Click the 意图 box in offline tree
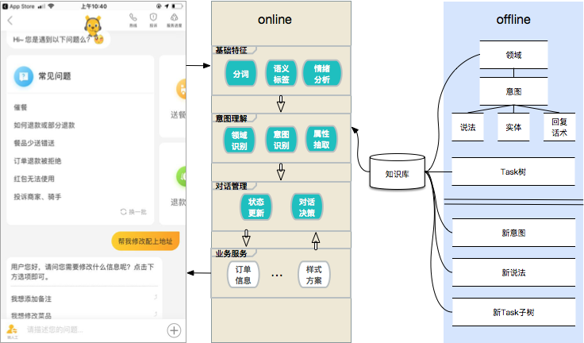 [x=513, y=91]
